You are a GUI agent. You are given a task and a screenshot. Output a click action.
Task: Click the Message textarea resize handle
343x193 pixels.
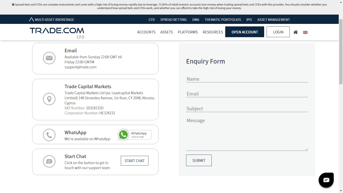pos(307,149)
